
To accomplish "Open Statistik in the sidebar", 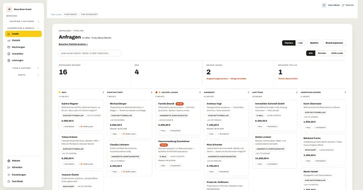I will 23,40.
